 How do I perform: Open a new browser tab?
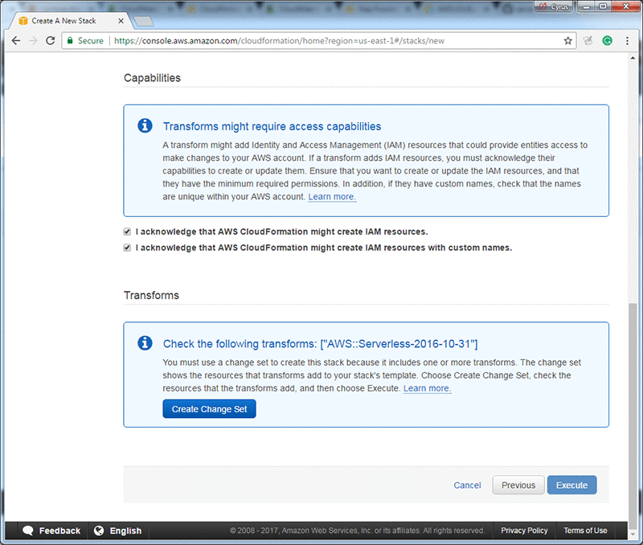(144, 21)
